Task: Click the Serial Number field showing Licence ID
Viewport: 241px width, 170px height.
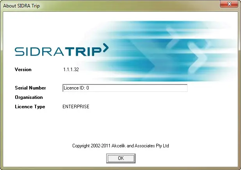Action: coord(125,88)
